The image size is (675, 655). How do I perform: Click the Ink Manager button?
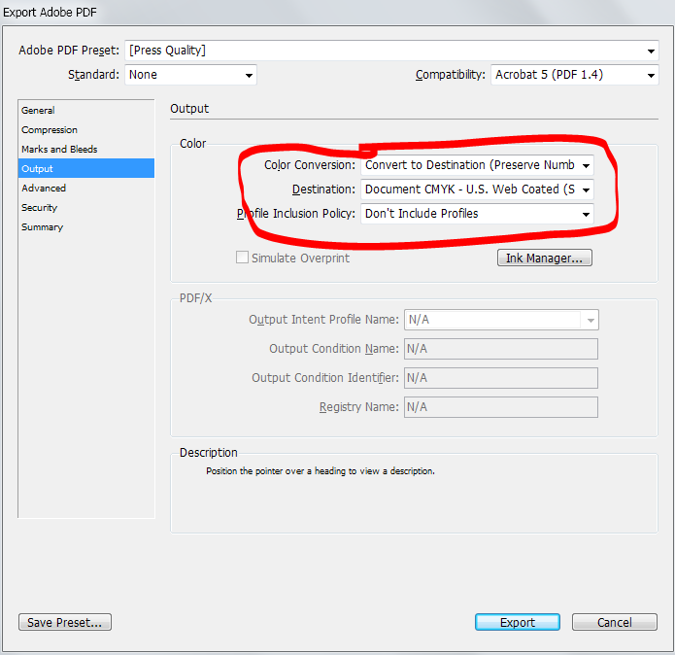click(x=545, y=258)
